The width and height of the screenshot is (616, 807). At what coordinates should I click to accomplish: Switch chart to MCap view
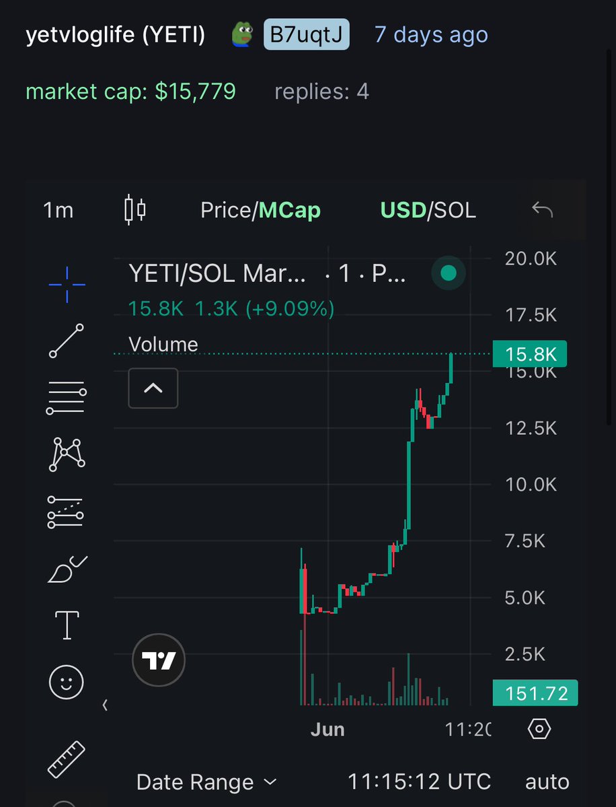click(x=289, y=210)
